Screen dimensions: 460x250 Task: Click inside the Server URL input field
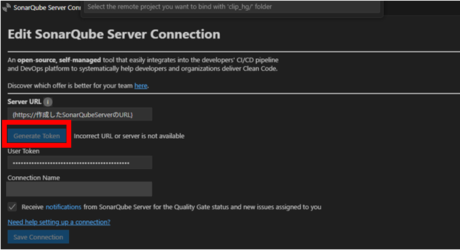click(x=79, y=114)
